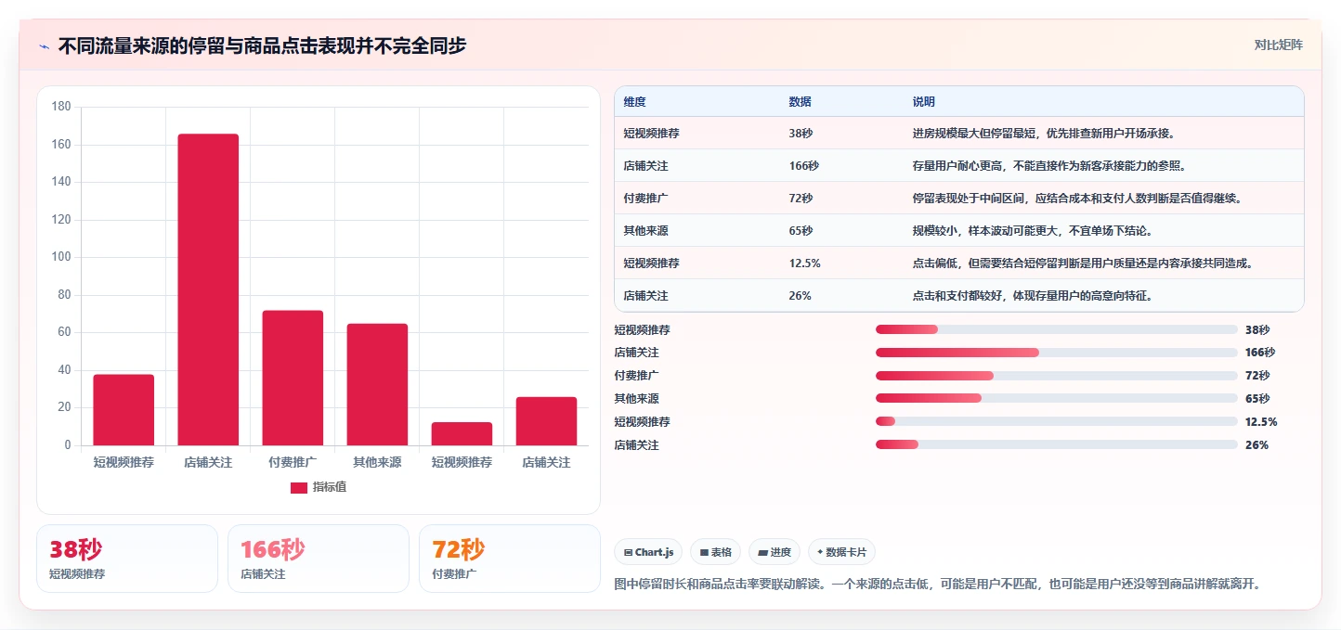Click the 72秒 cell in the table
The image size is (1341, 630).
[801, 199]
